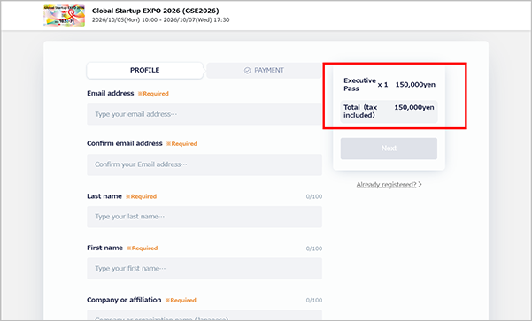
Task: Click the Next button
Action: pyautogui.click(x=389, y=149)
